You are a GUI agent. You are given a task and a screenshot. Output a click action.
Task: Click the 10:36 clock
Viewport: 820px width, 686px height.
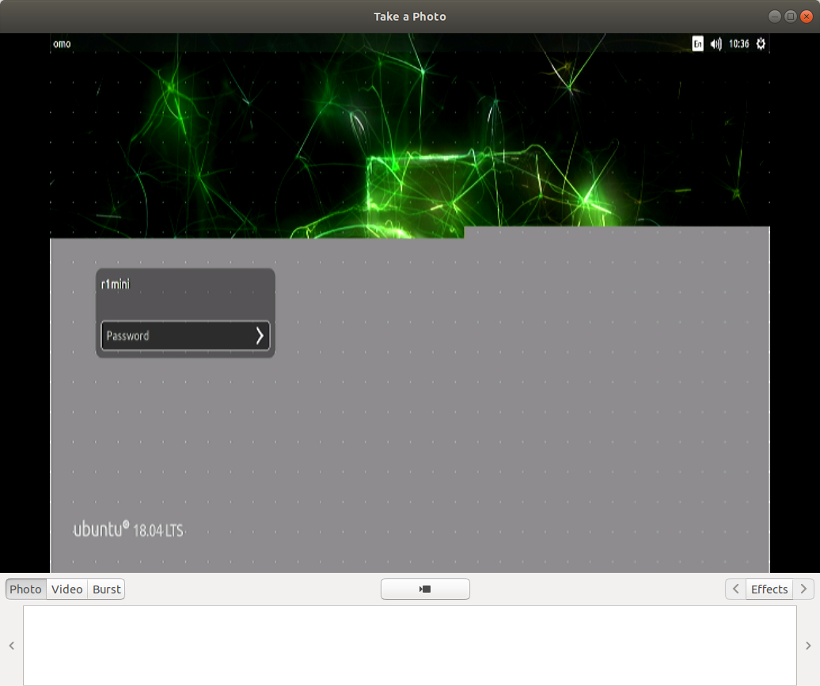click(x=739, y=44)
